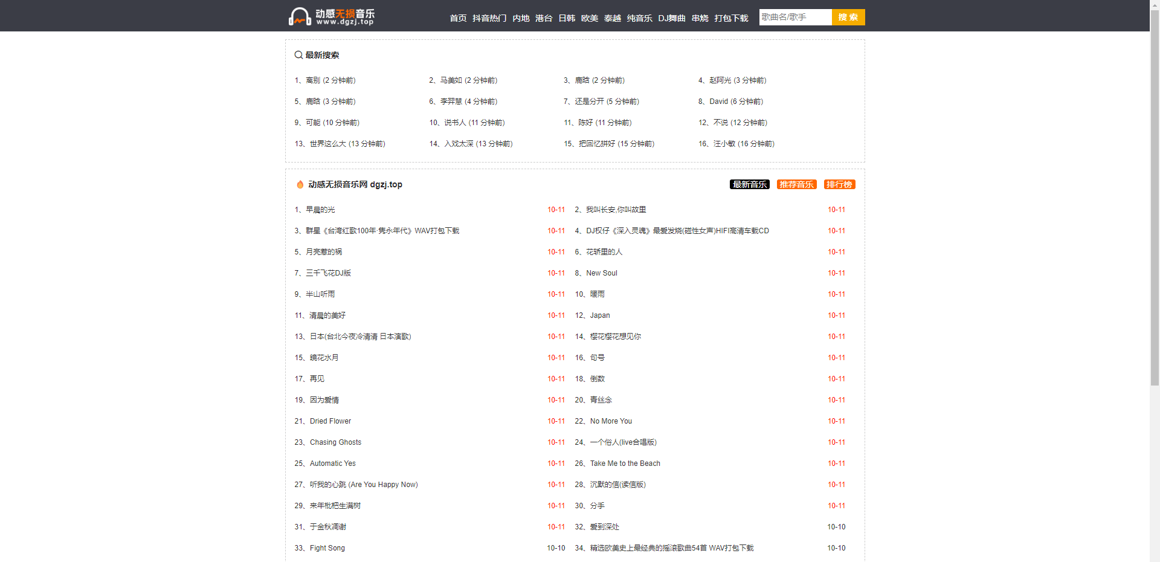
Task: Open the song 暖雨
Action: pos(598,294)
